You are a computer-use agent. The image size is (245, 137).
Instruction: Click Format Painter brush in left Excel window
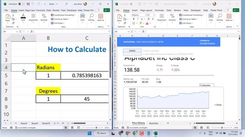pos(13,23)
